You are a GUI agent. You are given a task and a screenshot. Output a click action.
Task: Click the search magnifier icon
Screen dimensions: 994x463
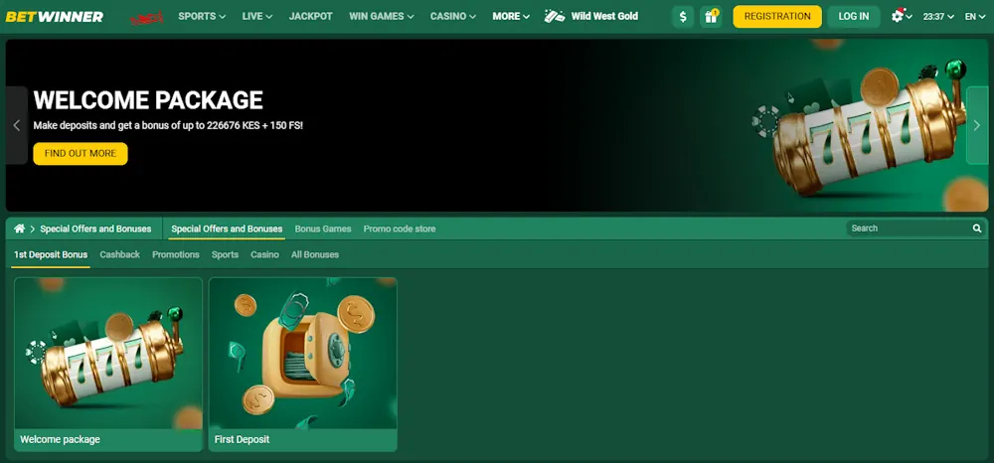point(977,229)
